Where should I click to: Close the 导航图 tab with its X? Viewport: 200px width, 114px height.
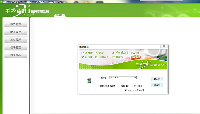tap(64, 15)
